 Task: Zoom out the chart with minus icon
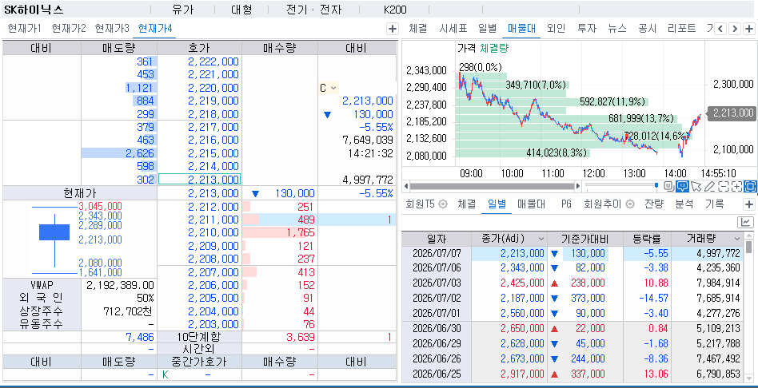(x=723, y=186)
